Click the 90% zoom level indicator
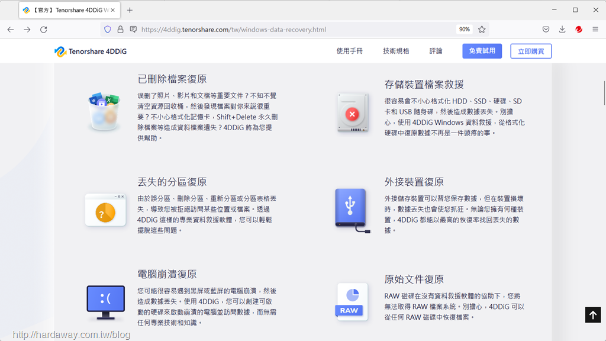 click(x=464, y=30)
